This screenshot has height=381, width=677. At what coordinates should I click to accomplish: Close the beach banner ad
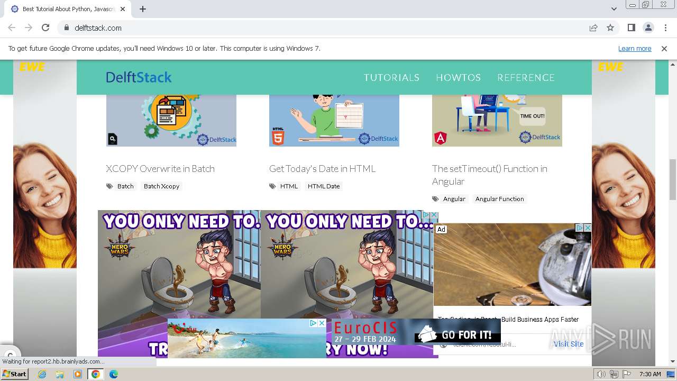click(x=322, y=323)
